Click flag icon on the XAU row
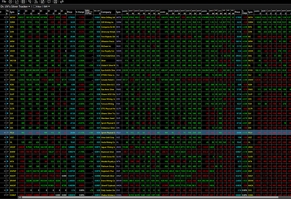The width and height of the screenshot is (291, 199). [8, 56]
